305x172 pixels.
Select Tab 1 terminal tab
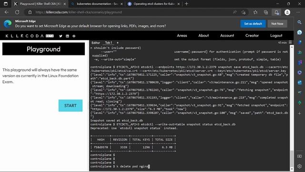(109, 43)
